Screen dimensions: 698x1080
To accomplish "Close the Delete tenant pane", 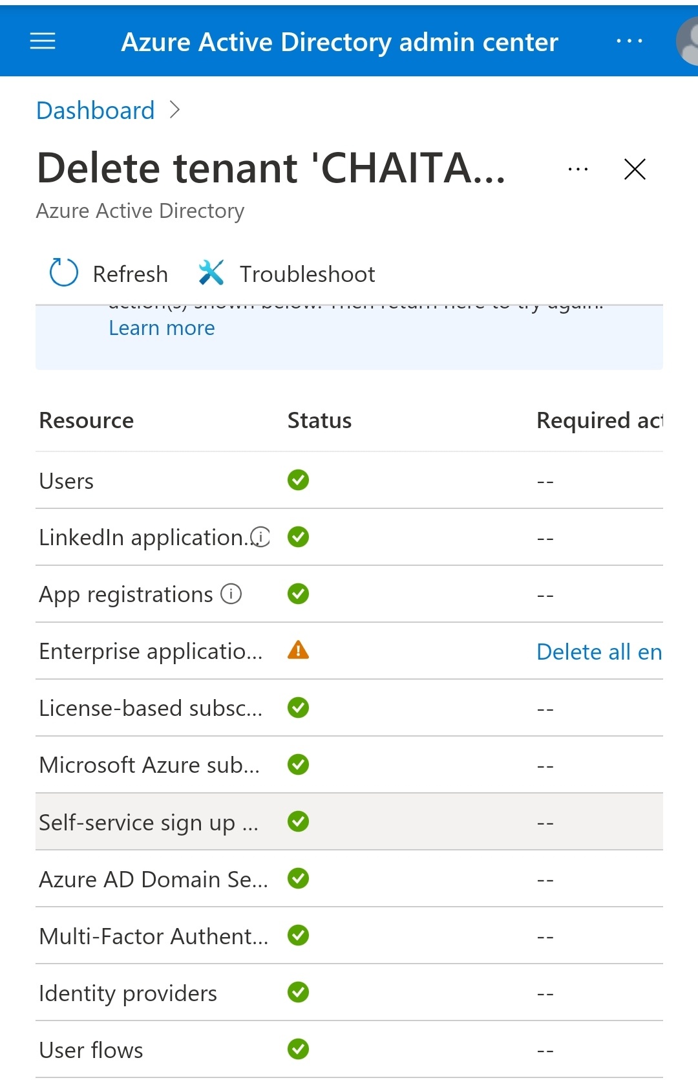I will tap(635, 169).
